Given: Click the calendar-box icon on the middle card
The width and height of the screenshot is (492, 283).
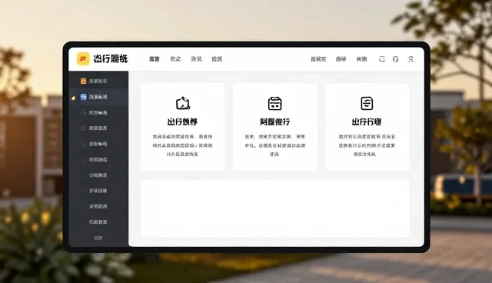Looking at the screenshot, I should (x=275, y=103).
